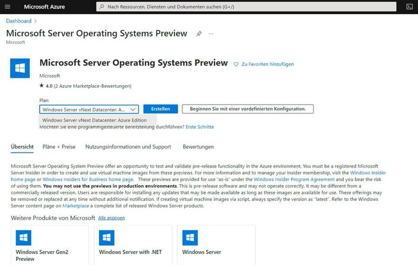
Task: Open the Windows Server Gen2 Preview card
Action: (50, 245)
